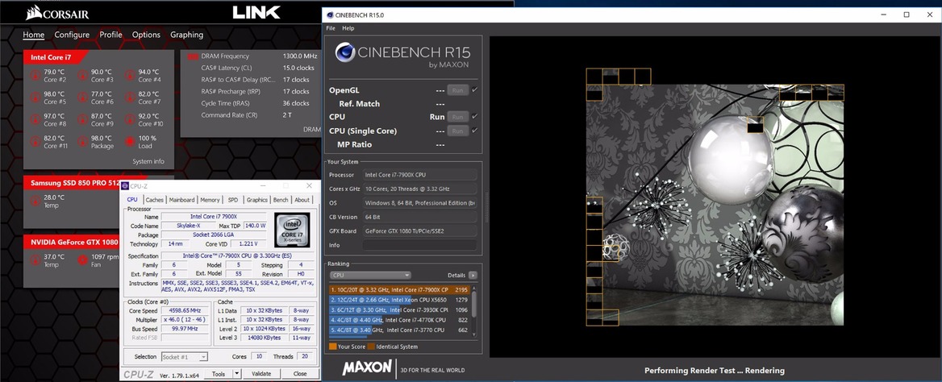Switch to the CPU-Z Graphics tab

(257, 200)
